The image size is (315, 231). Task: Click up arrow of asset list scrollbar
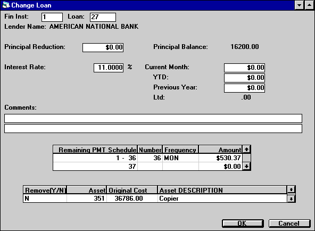tap(291, 189)
